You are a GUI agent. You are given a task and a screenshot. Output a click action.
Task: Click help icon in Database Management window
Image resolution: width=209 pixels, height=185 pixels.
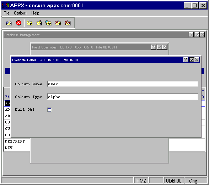click(x=191, y=35)
